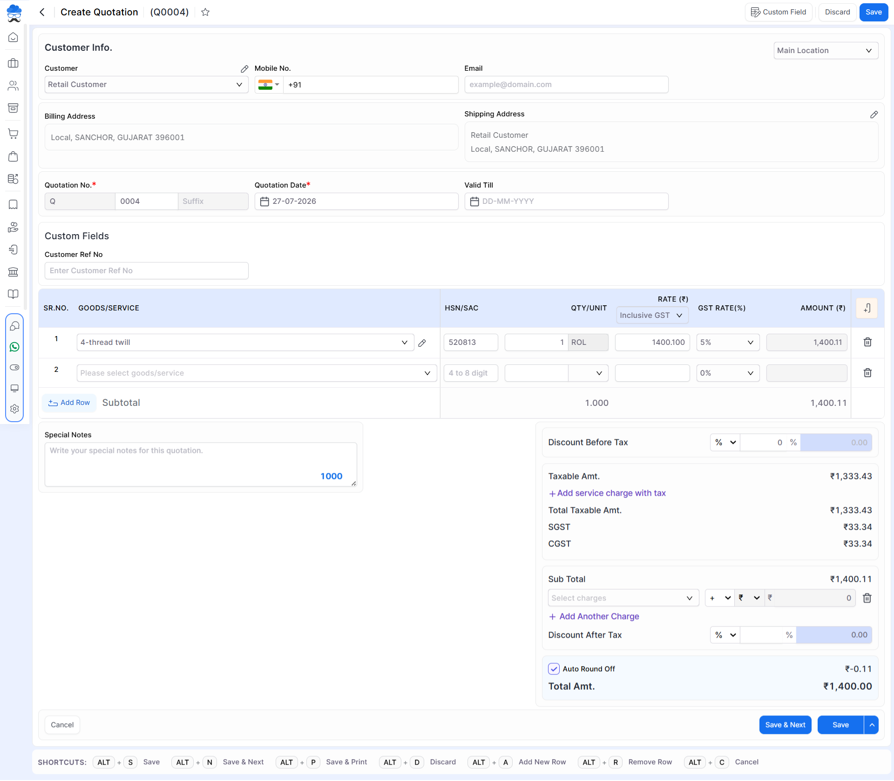Click the Add Row button
The height and width of the screenshot is (781, 894).
69,403
